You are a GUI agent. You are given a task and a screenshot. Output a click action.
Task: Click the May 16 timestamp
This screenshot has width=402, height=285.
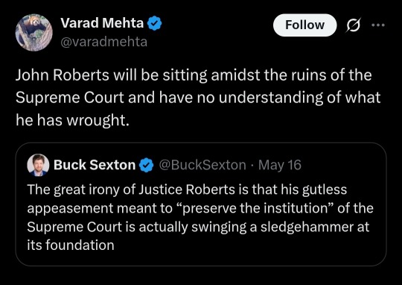coord(280,165)
